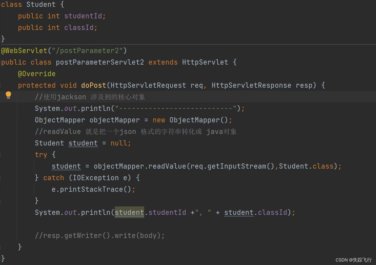Click the comment line starting with //readValue

tap(136, 132)
